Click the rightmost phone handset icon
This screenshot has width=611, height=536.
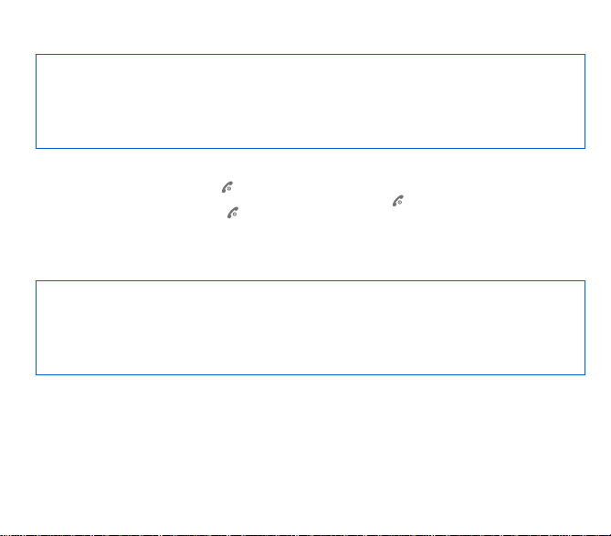pos(398,201)
